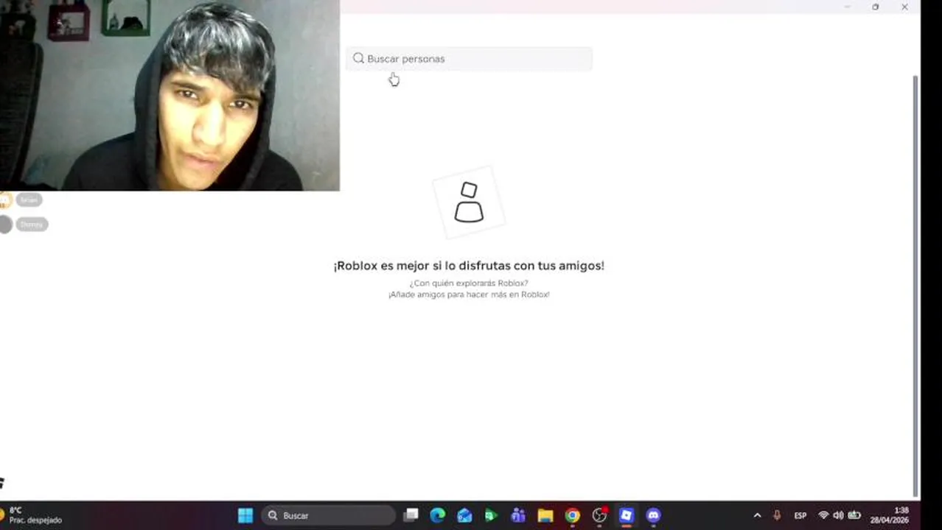Select the Roblox app icon in the taskbar
Screen dimensions: 942x530
(x=627, y=515)
